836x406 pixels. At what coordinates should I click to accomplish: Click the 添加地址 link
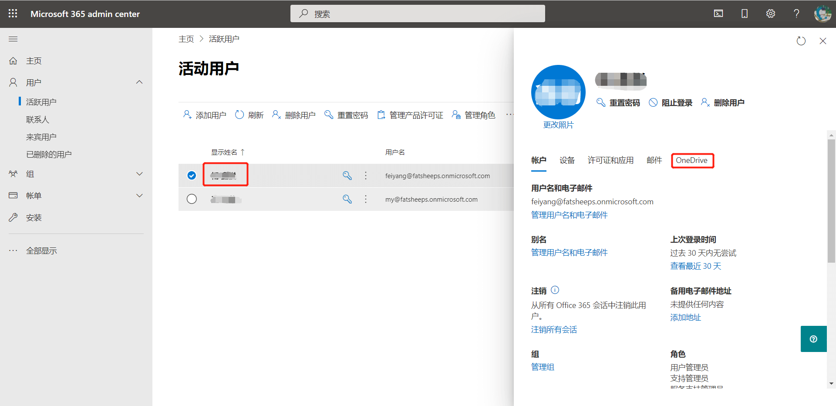tap(686, 318)
